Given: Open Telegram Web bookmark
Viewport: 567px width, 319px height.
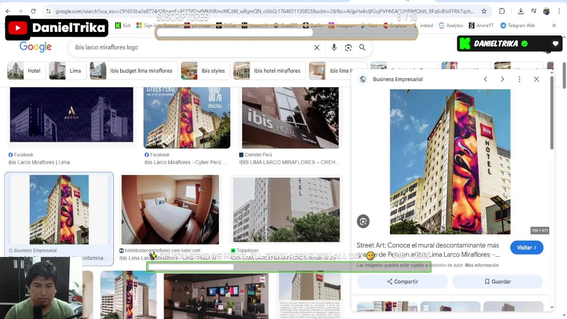Looking at the screenshot, I should coord(517,25).
